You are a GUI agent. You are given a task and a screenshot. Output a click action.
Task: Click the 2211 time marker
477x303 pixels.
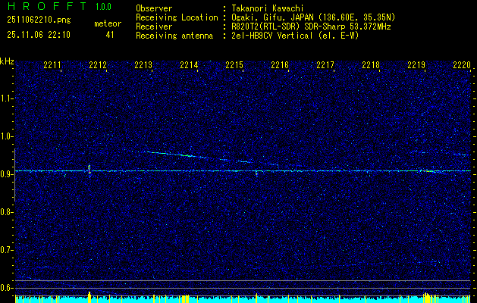(x=52, y=66)
